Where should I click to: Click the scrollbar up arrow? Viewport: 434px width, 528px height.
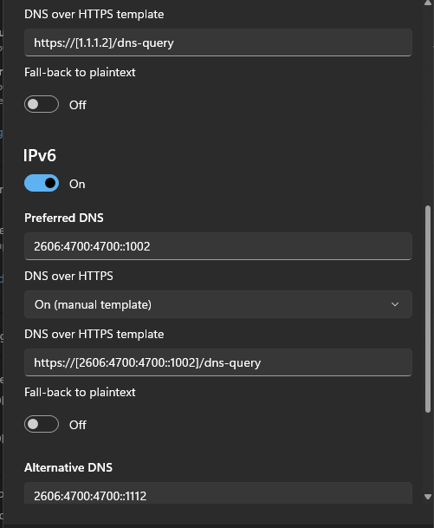428,3
